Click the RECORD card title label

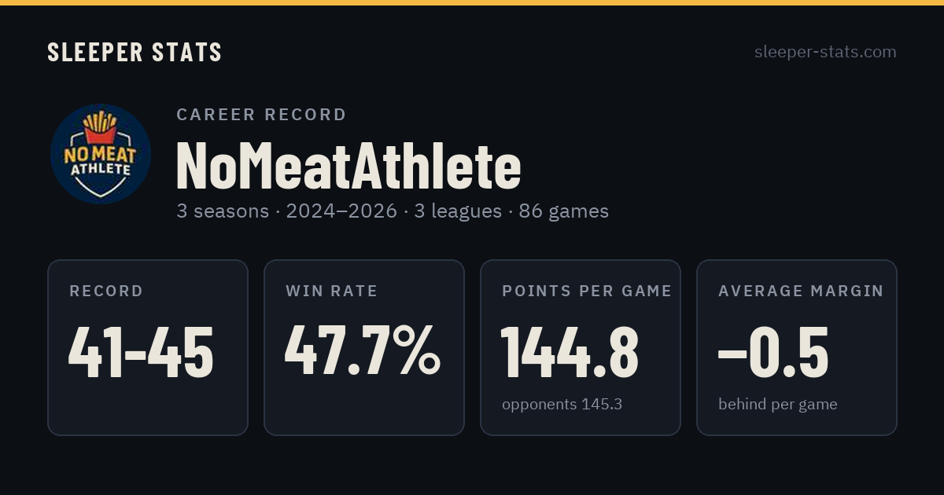(x=106, y=291)
